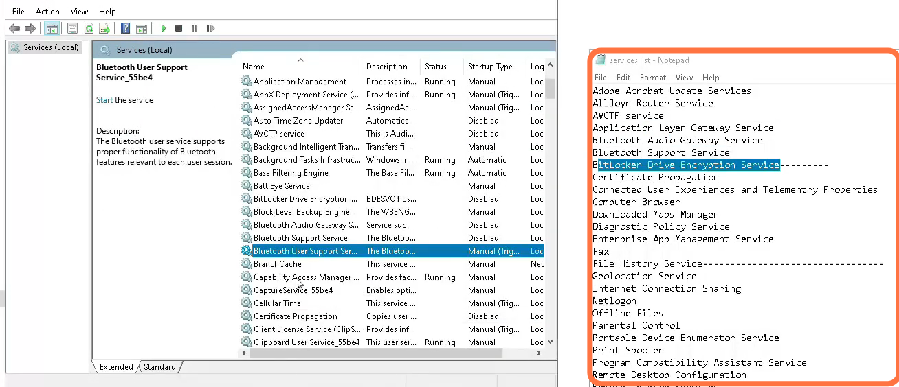The height and width of the screenshot is (387, 899).
Task: Click the Start the service link
Action: coord(104,100)
